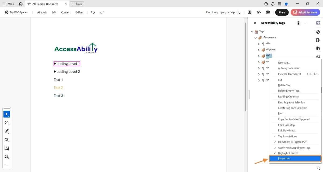
Task: Open the E-Sign menu
Action: pyautogui.click(x=79, y=12)
